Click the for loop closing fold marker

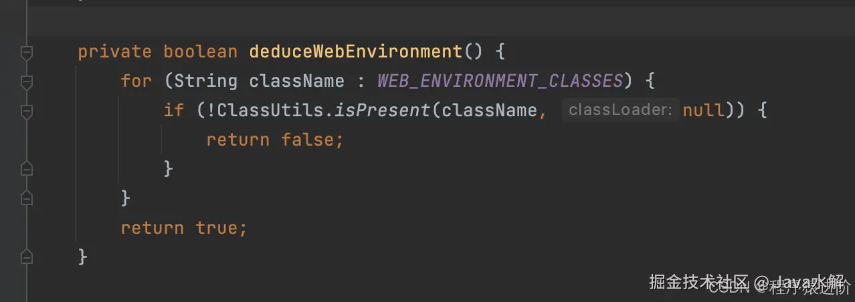point(27,198)
